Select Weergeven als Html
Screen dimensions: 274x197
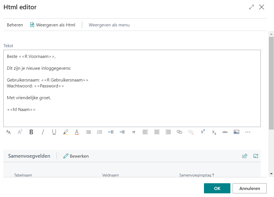tap(53, 25)
